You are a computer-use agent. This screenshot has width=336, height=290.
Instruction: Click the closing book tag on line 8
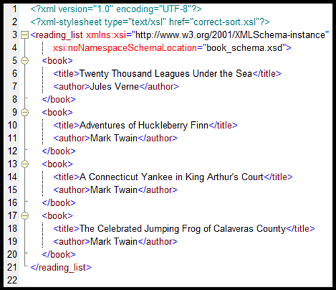click(58, 100)
